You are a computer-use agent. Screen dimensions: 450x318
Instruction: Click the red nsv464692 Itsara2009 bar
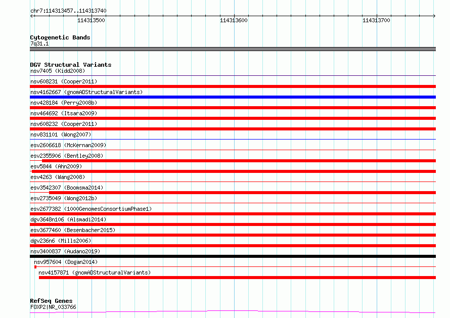point(233,118)
